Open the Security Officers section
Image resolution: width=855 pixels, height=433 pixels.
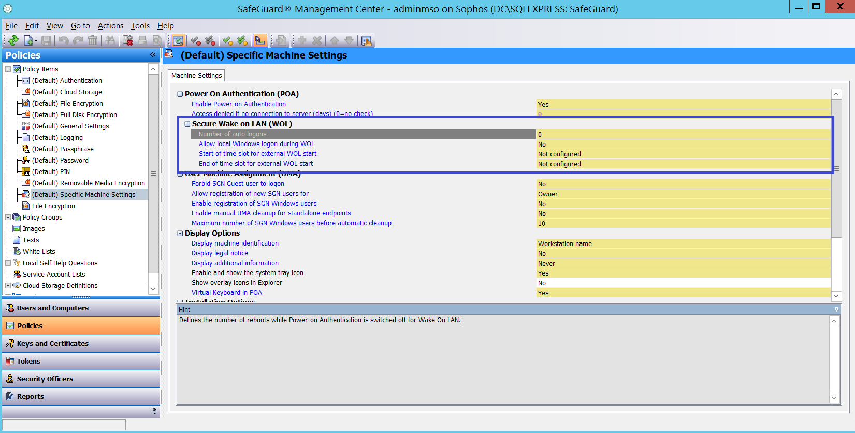coord(81,379)
